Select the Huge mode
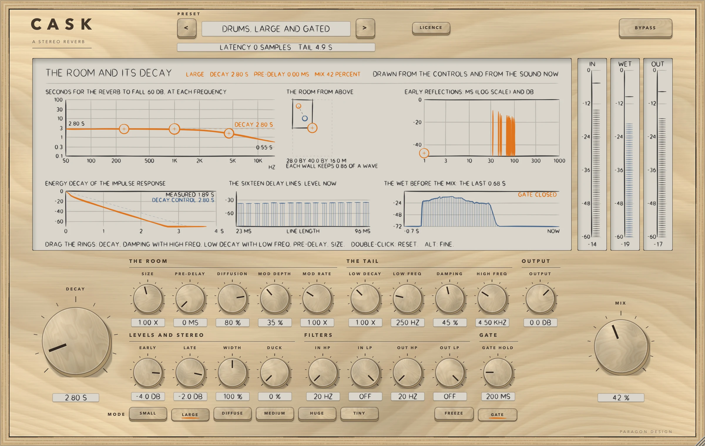 [x=317, y=413]
